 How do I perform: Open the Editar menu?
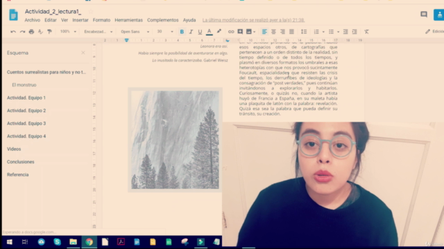click(x=51, y=20)
